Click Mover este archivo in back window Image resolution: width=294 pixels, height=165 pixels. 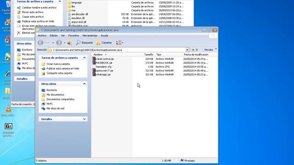click(x=33, y=12)
